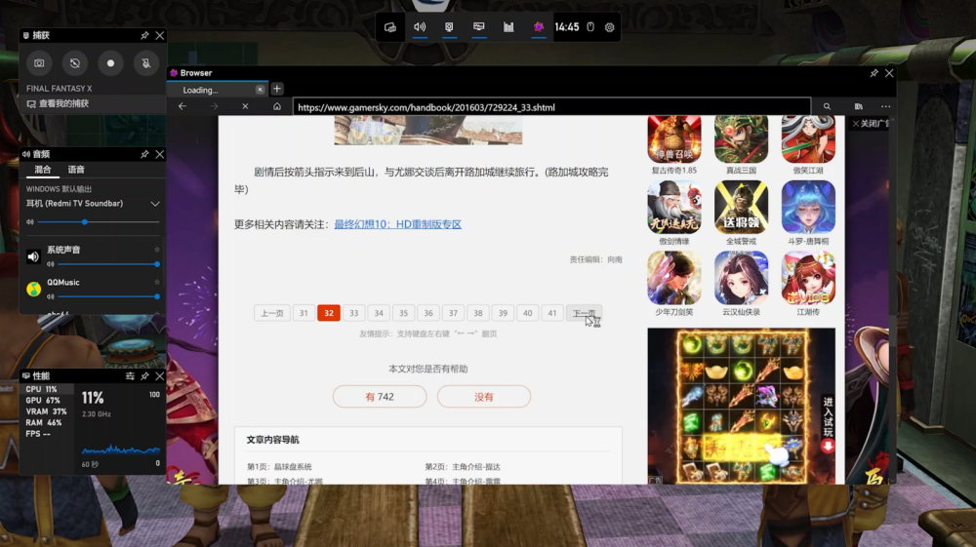Stop page loading X button

point(245,106)
